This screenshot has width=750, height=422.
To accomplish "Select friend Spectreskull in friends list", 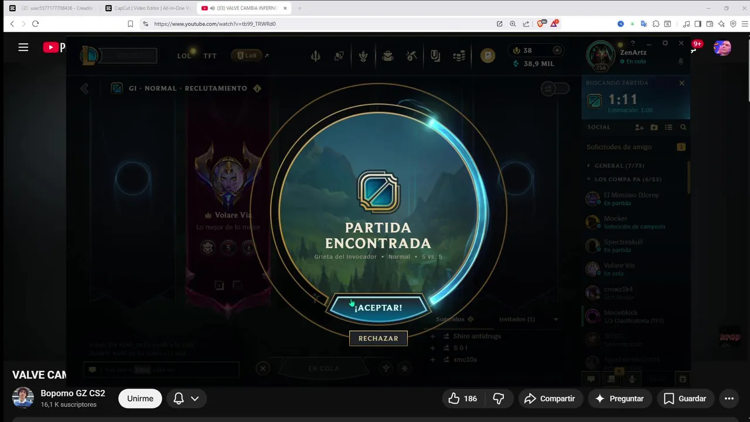I will (635, 246).
